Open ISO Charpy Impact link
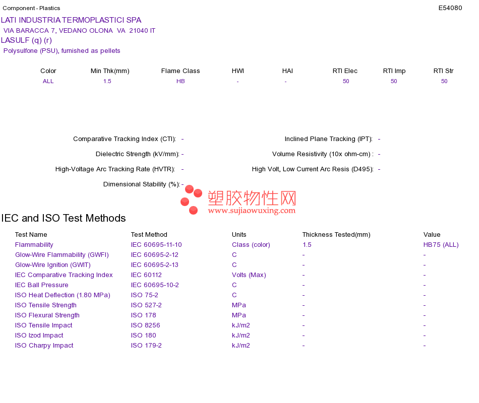The height and width of the screenshot is (403, 479). pyautogui.click(x=44, y=346)
